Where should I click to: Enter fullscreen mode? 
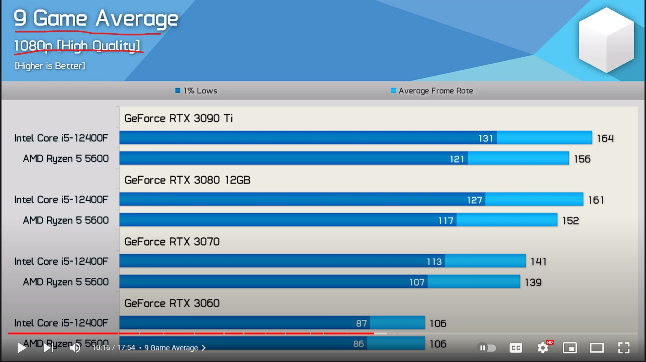pyautogui.click(x=624, y=348)
